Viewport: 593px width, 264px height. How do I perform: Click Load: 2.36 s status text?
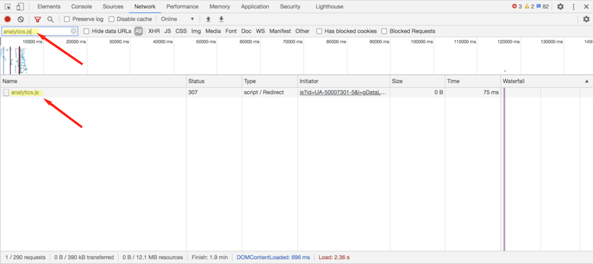334,257
